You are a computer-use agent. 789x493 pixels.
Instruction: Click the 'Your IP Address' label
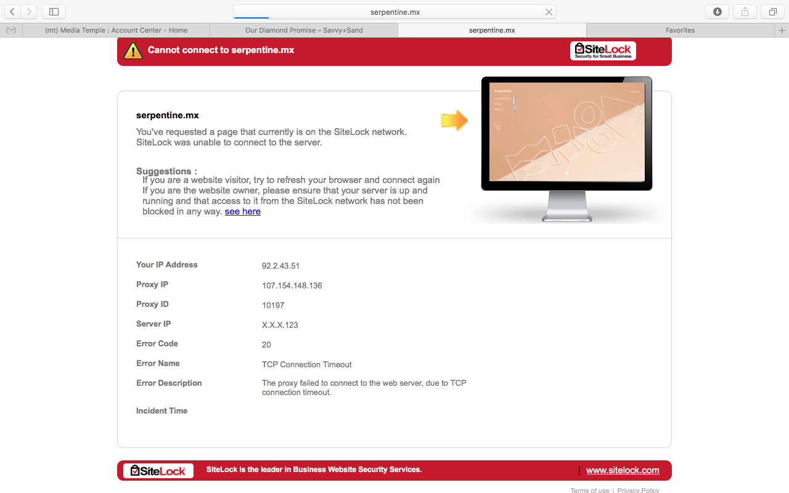[167, 265]
